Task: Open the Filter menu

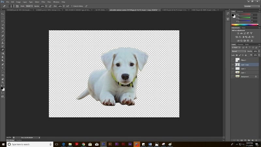Action: pyautogui.click(x=43, y=2)
